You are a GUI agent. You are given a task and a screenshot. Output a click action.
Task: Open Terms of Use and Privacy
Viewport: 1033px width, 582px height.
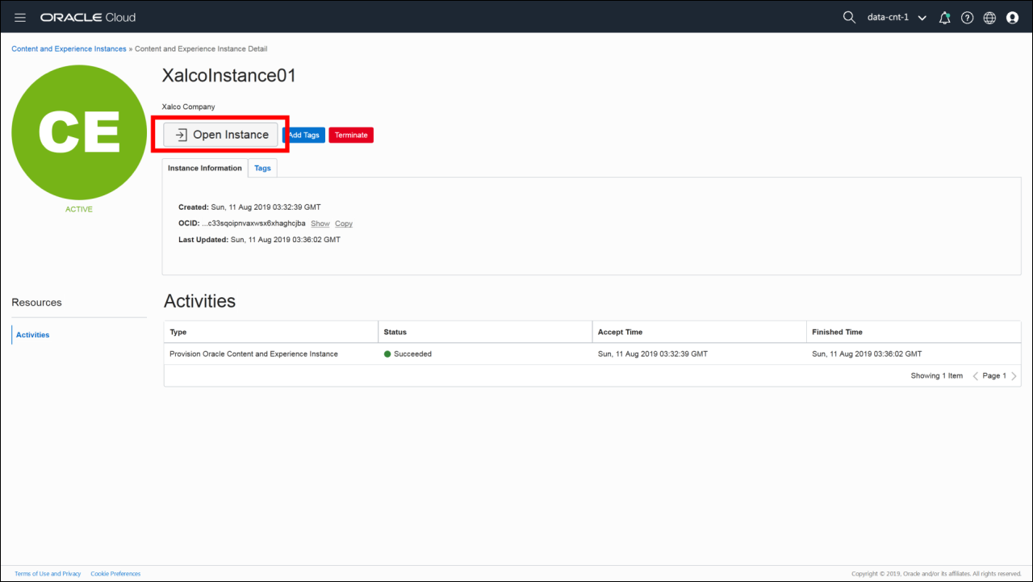[48, 574]
